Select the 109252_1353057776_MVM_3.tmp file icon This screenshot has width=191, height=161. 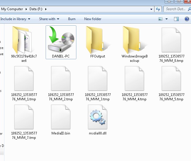[x=98, y=78]
